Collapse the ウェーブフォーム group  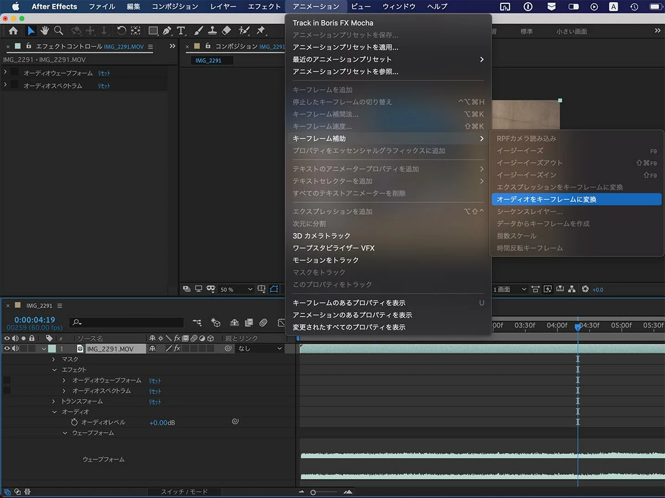[65, 433]
